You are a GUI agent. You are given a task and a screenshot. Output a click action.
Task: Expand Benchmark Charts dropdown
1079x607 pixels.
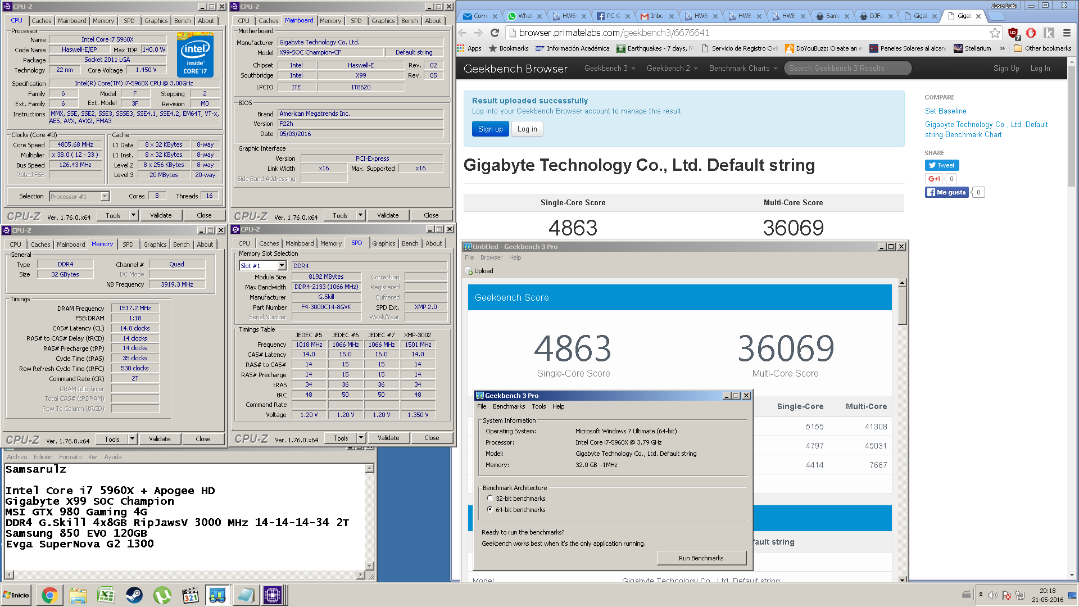(x=743, y=69)
